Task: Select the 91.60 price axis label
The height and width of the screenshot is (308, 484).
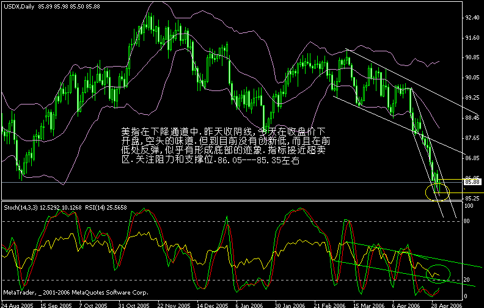Action: [472, 38]
